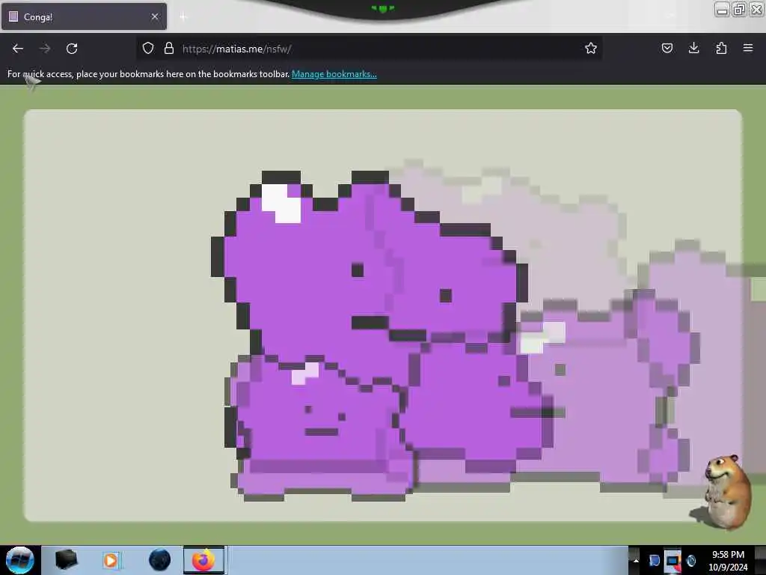Click the forward navigation arrow
766x575 pixels.
click(45, 49)
